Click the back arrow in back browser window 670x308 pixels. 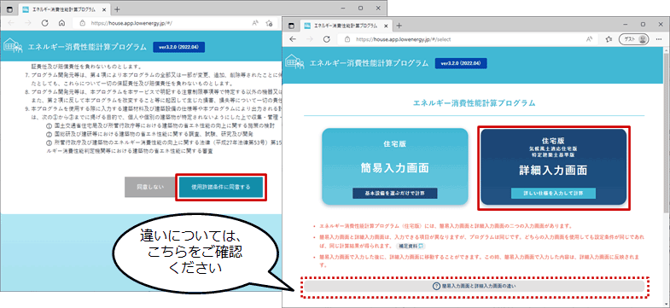pos(11,23)
